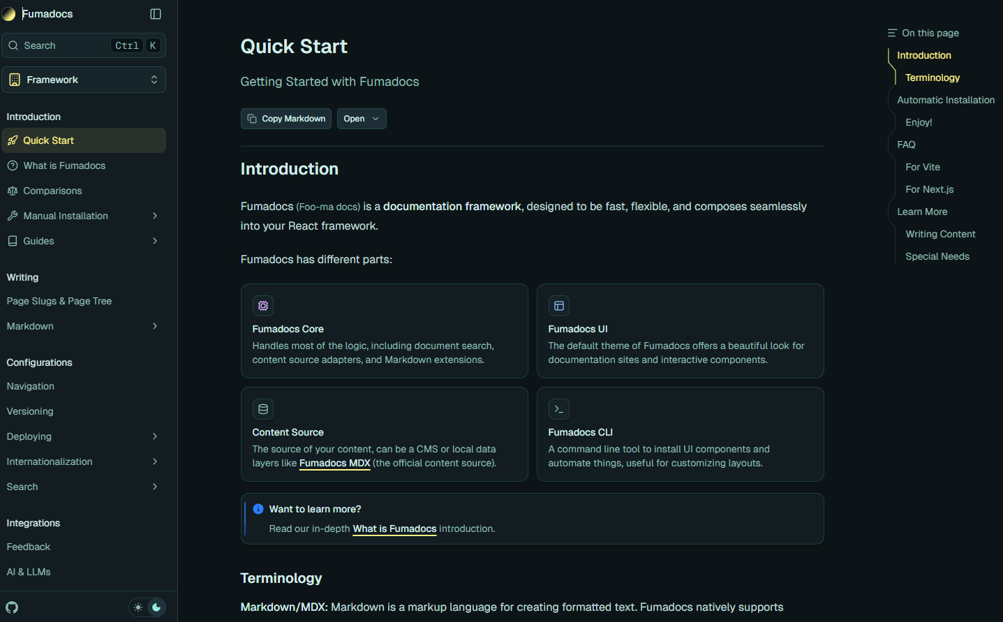
Task: Click the Quick Start rocket icon
Action: (13, 140)
